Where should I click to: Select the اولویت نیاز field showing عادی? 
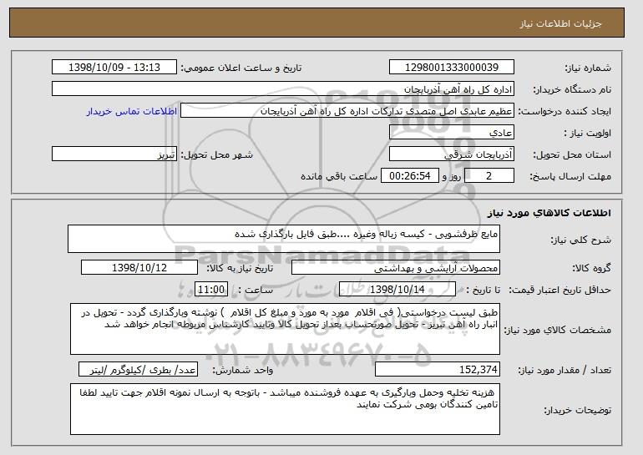pos(452,133)
